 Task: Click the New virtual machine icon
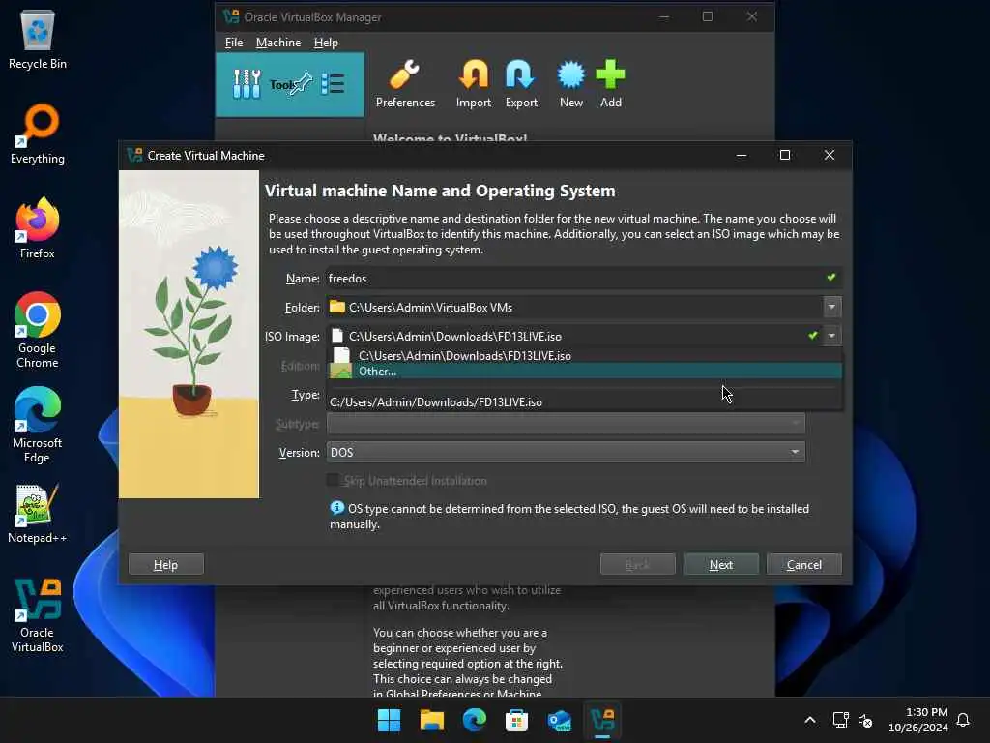[570, 84]
